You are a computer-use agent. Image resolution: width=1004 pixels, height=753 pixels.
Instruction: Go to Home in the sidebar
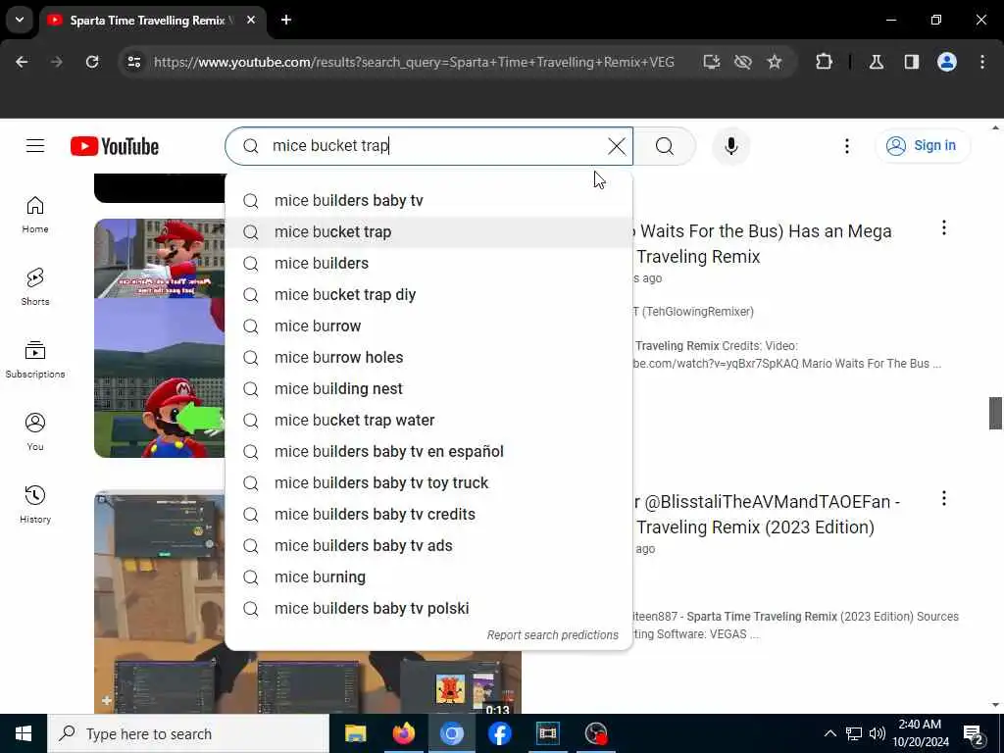coord(35,215)
